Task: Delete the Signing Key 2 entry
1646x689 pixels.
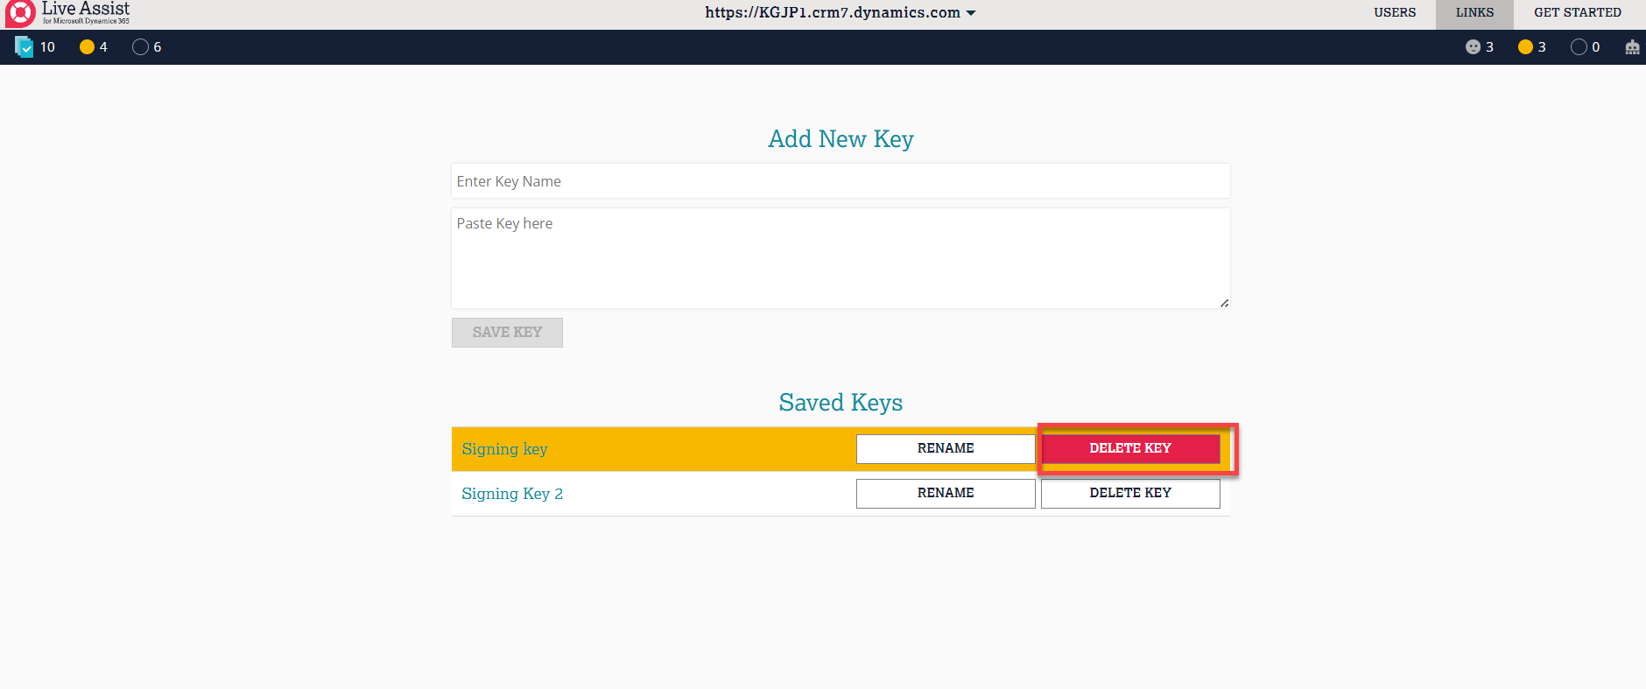Action: click(x=1130, y=493)
